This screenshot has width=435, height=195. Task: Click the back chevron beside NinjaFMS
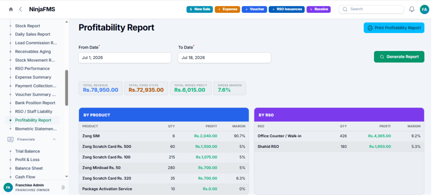click(x=20, y=9)
